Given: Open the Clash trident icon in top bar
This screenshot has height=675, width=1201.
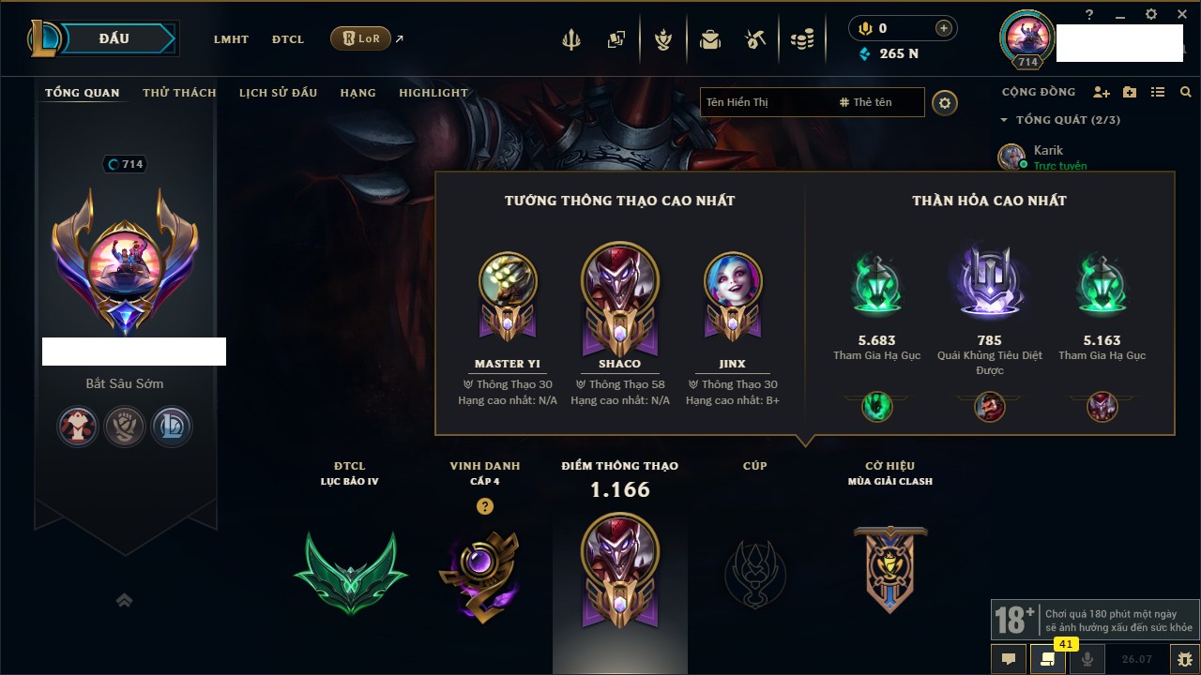Looking at the screenshot, I should [570, 39].
